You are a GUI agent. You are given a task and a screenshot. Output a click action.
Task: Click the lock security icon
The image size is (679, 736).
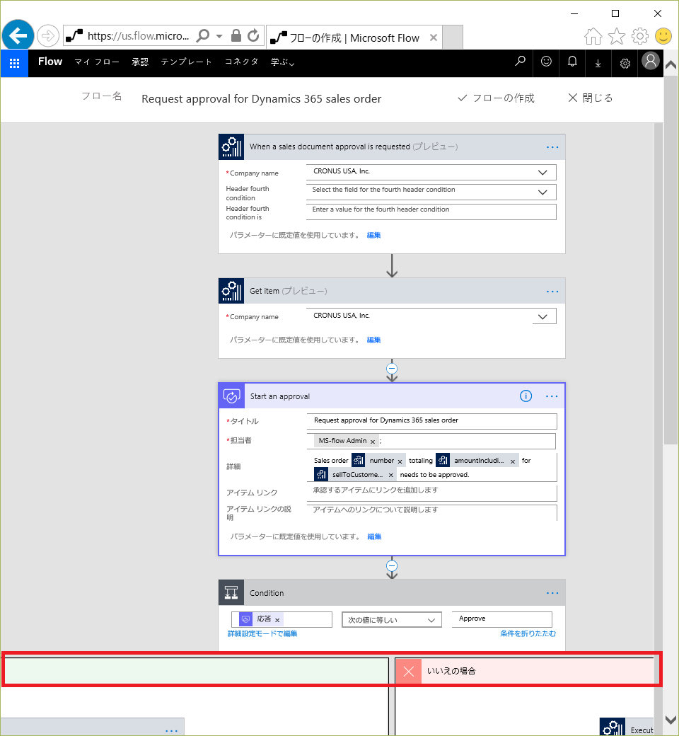(x=236, y=35)
